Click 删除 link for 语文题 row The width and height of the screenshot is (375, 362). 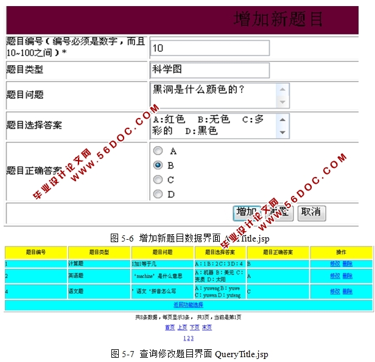tap(348, 291)
